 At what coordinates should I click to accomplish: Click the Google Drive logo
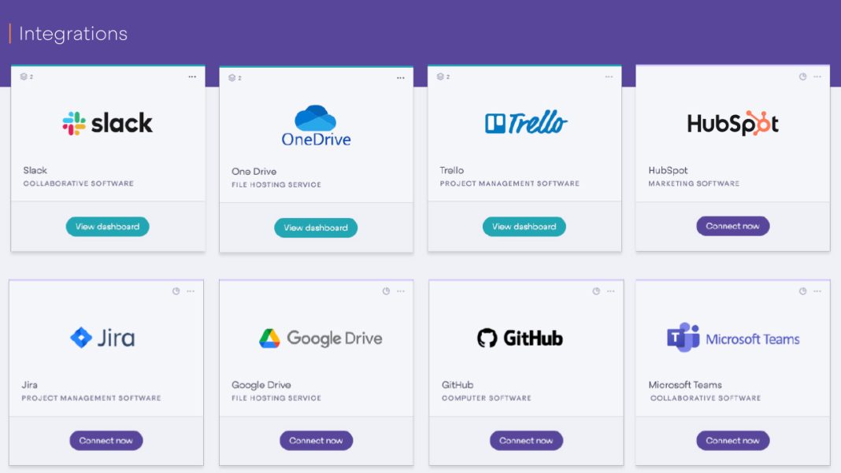pos(320,338)
